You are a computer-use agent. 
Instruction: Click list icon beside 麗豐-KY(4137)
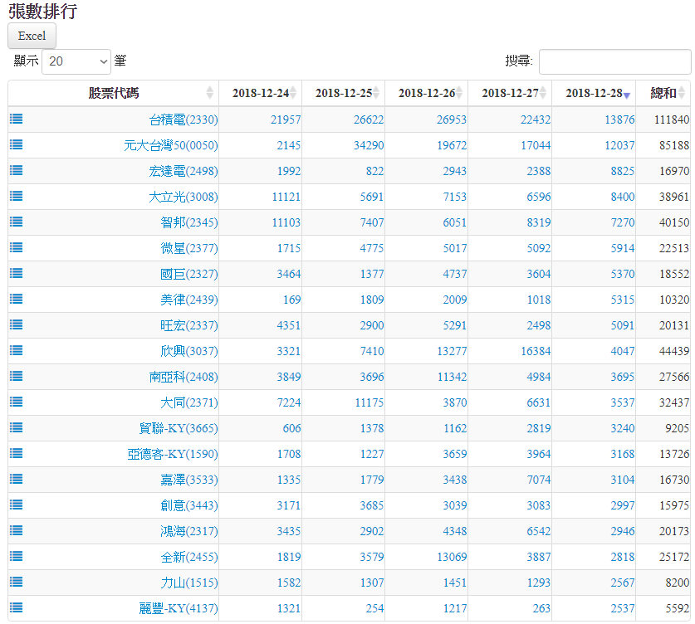pos(17,608)
